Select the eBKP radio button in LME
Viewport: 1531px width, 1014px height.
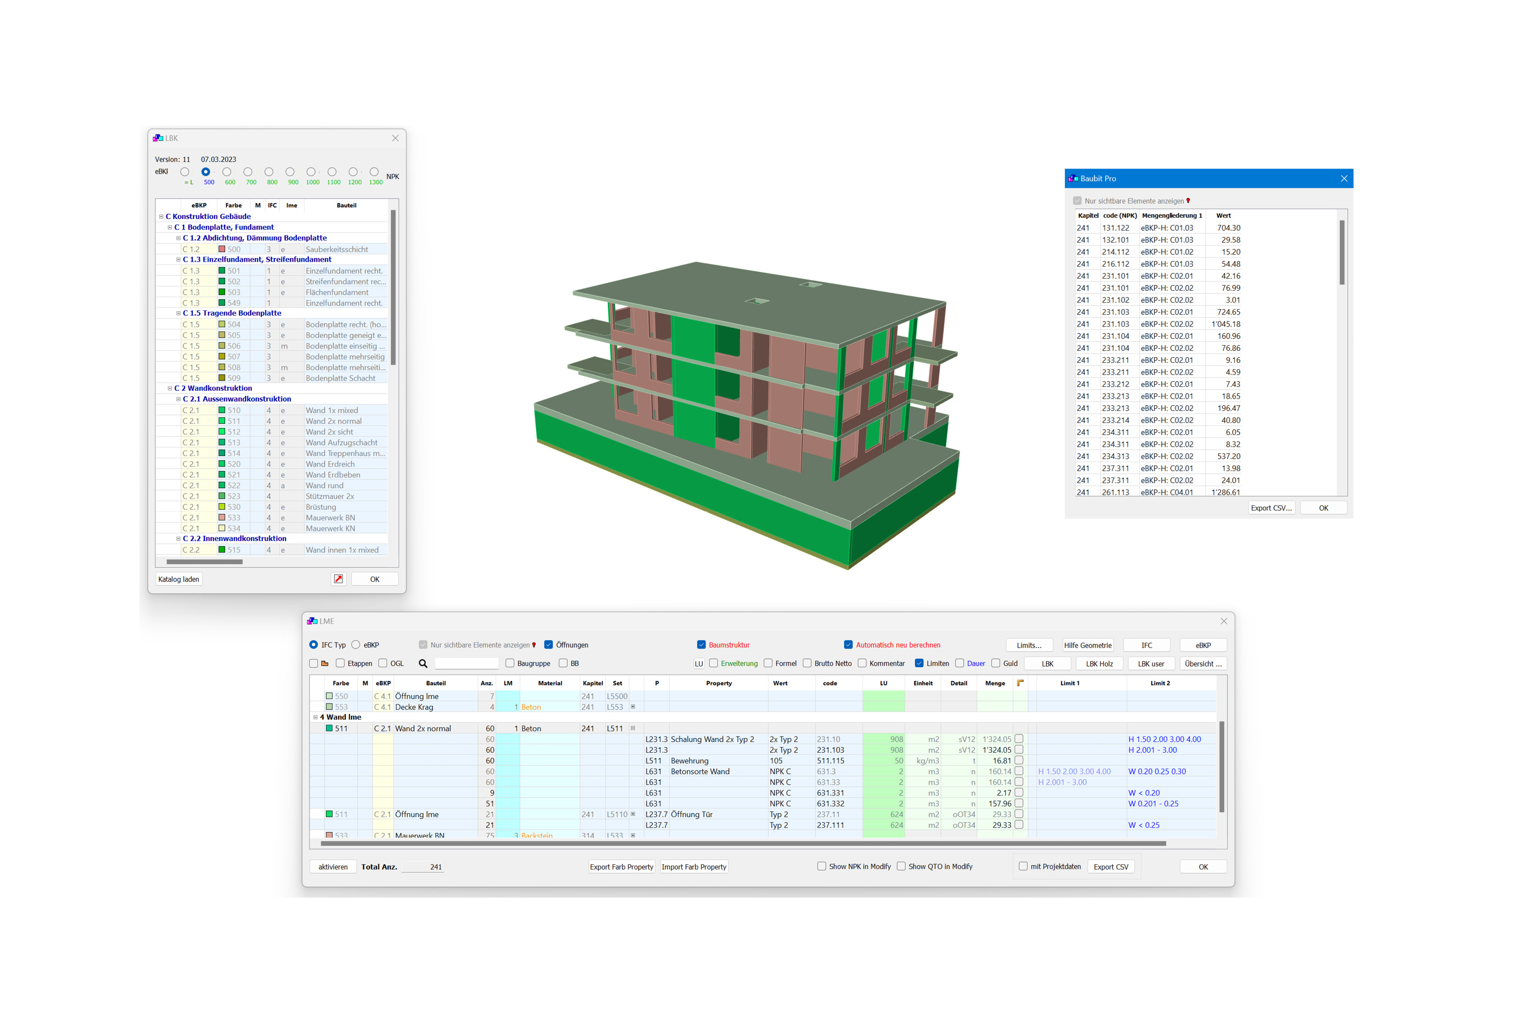356,645
